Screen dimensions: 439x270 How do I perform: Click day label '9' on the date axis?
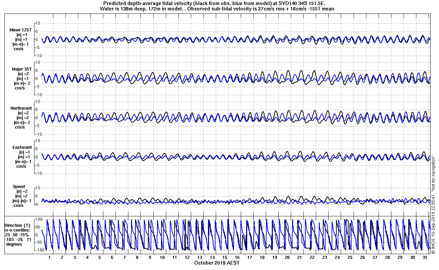click(150, 257)
